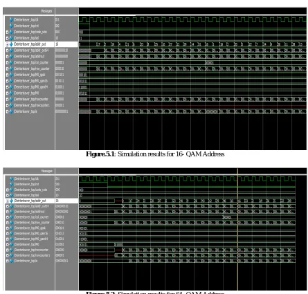Select the Deinterleaver_top/rst signal name in the 16-QAM waveform
The height and width of the screenshot is (294, 308).
click(x=26, y=26)
